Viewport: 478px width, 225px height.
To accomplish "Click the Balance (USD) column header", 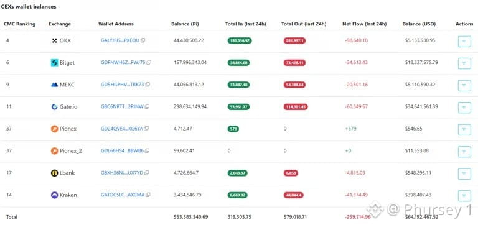I will click(x=419, y=24).
